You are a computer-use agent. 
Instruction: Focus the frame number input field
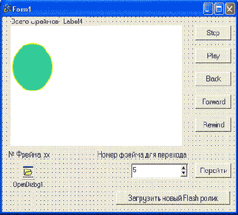point(156,170)
